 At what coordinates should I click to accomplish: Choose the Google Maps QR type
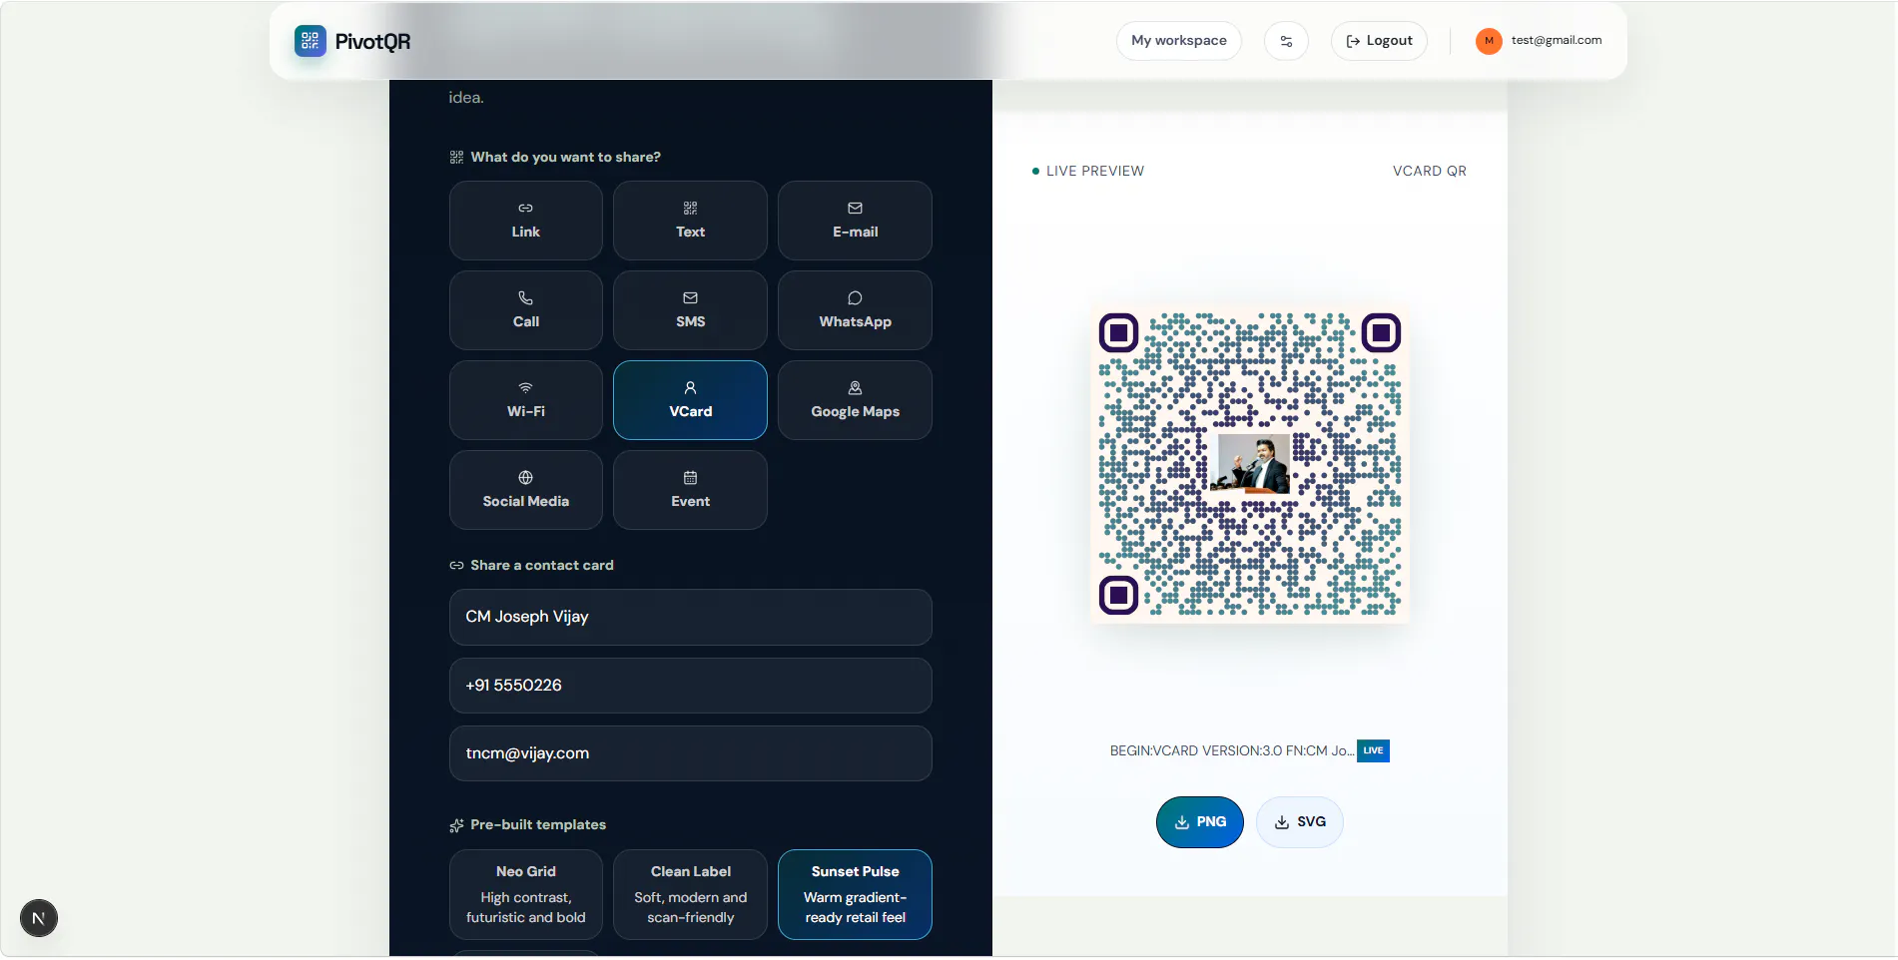click(x=855, y=400)
